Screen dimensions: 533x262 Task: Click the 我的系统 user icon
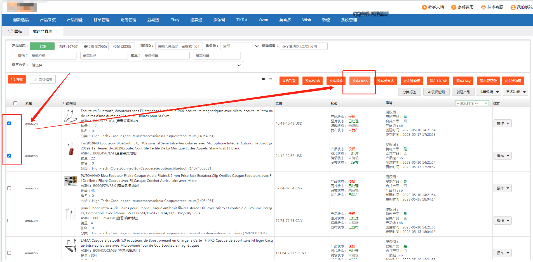(x=513, y=7)
